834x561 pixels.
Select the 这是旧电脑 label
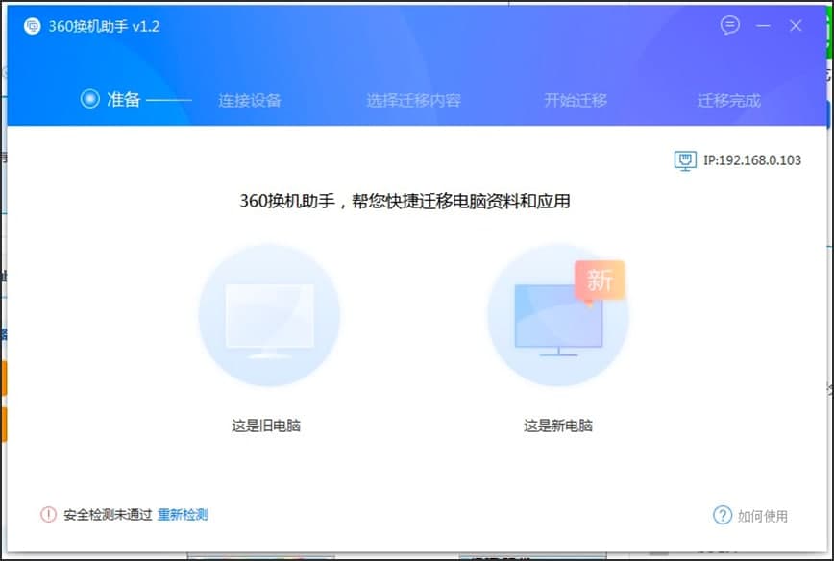coord(266,426)
